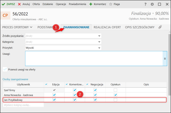Check Opiekun checkbox for Jan Przykładowy

pyautogui.click(x=115, y=100)
